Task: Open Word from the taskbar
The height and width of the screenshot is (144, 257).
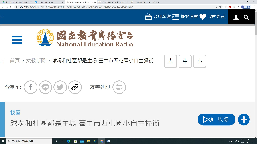Action: click(x=108, y=141)
